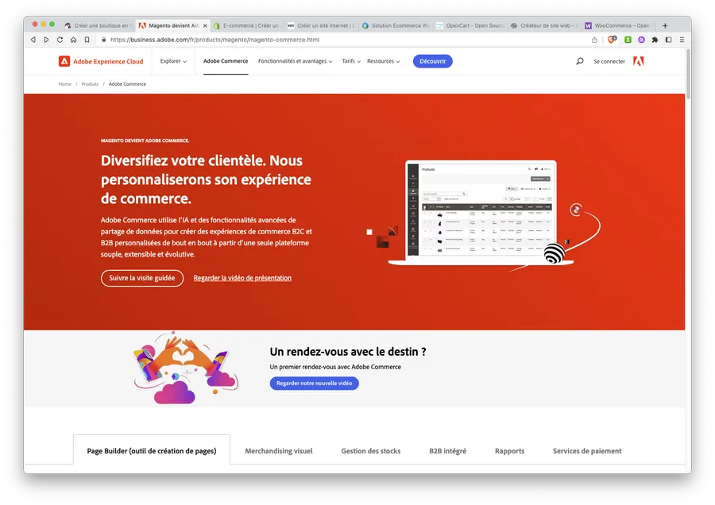
Task: Open a new tab with plus icon
Action: click(x=665, y=25)
